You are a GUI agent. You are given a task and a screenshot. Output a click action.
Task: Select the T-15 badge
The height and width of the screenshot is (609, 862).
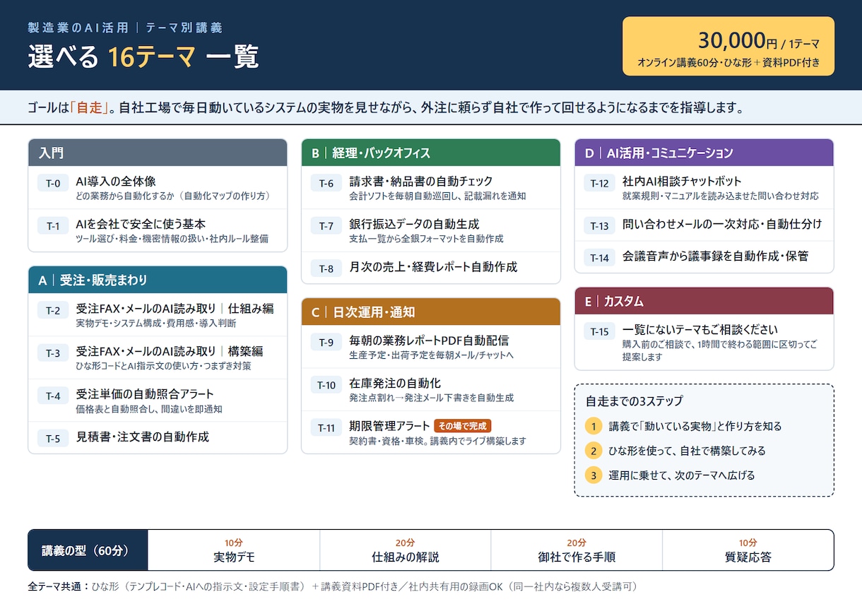[599, 332]
